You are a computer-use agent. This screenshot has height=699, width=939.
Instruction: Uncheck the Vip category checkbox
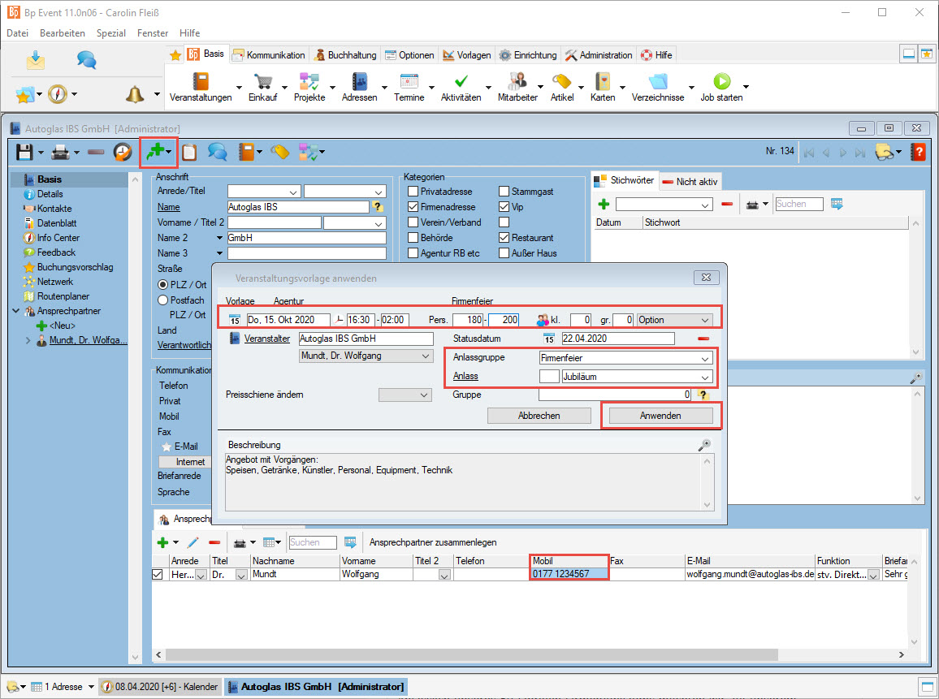[504, 207]
